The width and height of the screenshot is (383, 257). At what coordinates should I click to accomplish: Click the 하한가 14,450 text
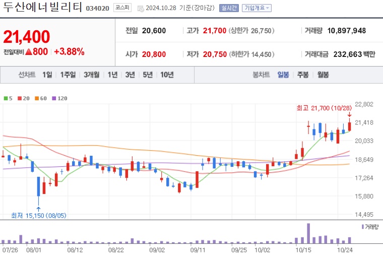tap(251, 54)
